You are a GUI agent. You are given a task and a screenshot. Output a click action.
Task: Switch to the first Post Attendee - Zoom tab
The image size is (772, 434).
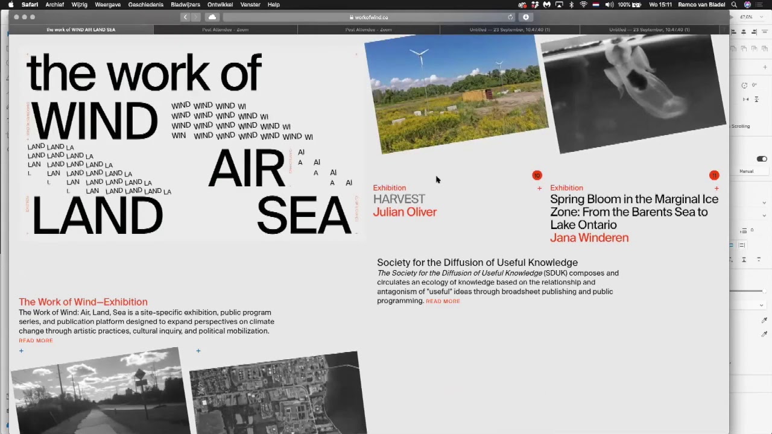click(225, 30)
